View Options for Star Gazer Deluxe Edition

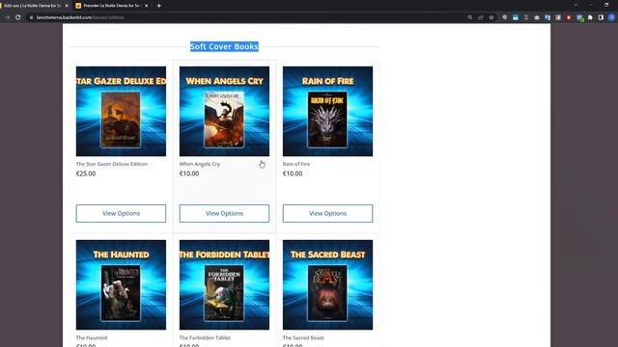121,213
